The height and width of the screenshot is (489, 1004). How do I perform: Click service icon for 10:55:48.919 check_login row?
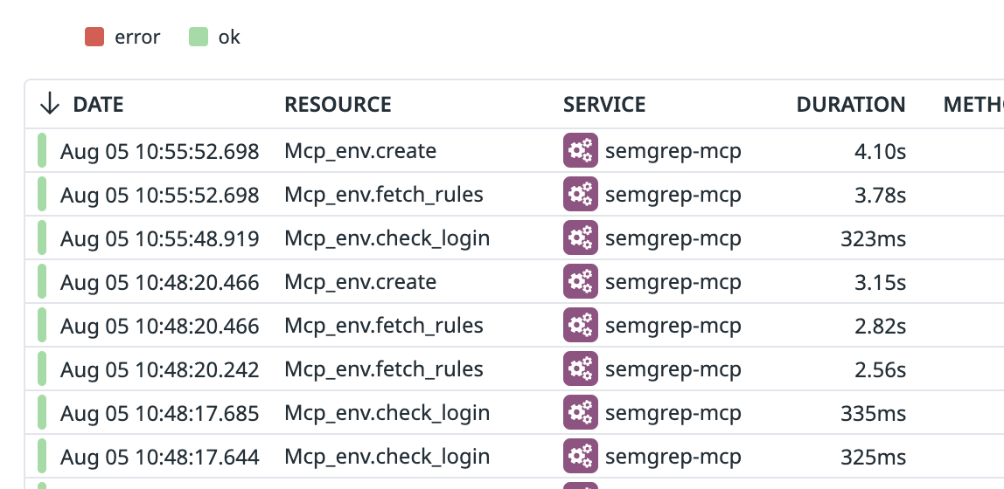click(580, 238)
